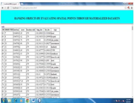Click the ID cell '76'
Screen dimensions: 135x103
pyautogui.click(x=3, y=78)
